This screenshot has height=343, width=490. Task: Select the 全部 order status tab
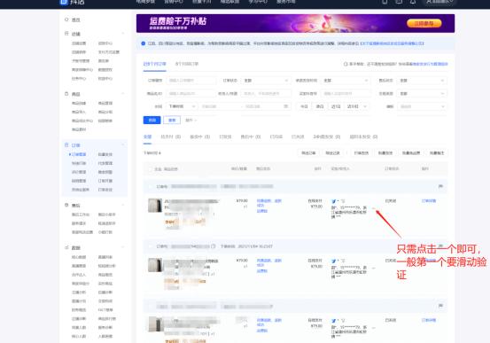[147, 136]
